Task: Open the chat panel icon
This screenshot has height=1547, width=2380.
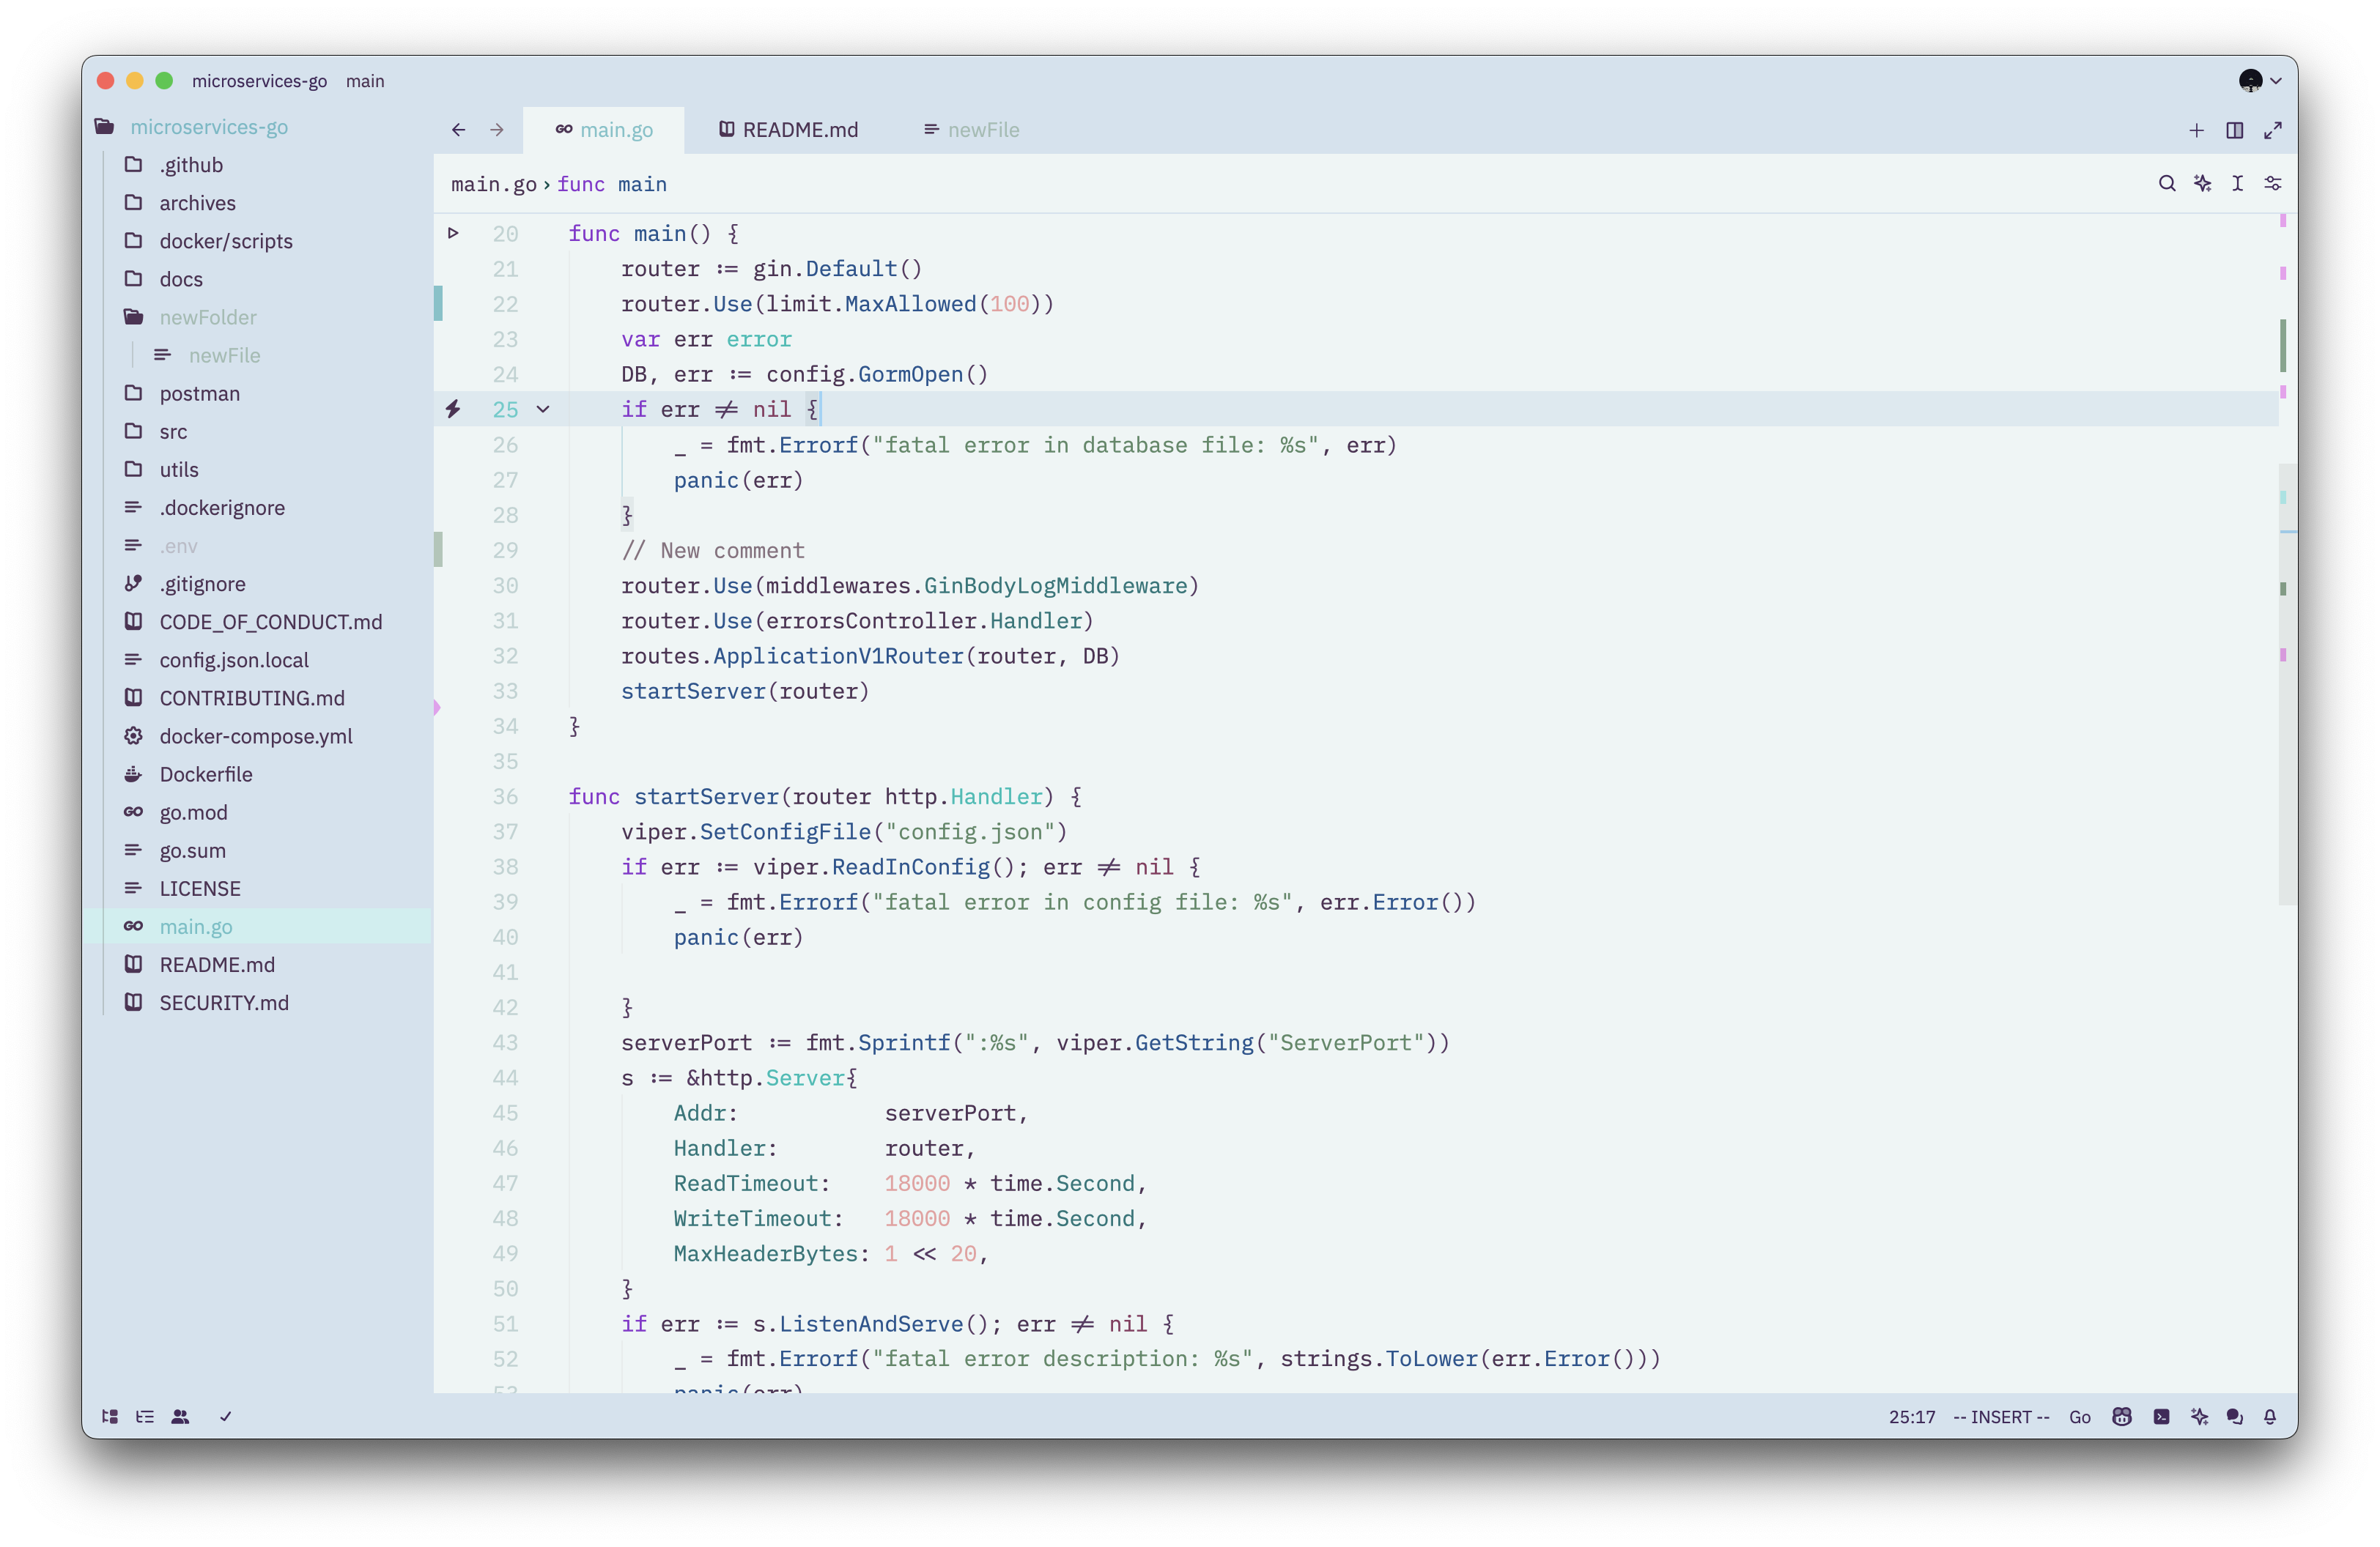Action: pos(2235,1416)
